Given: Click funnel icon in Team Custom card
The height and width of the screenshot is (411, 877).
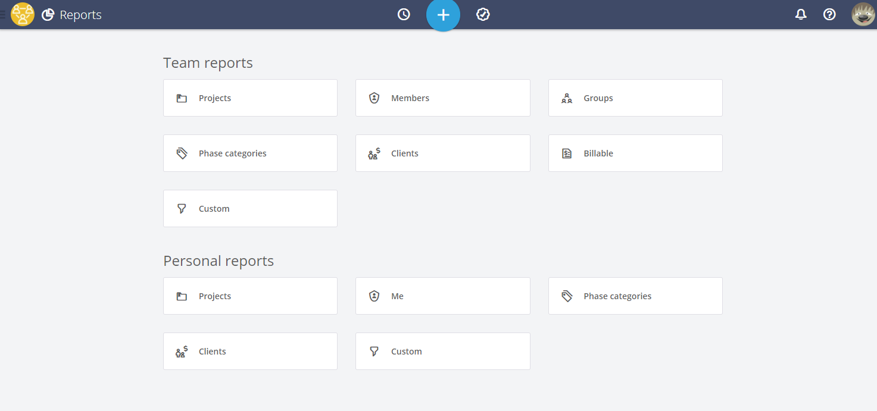Looking at the screenshot, I should click(182, 209).
